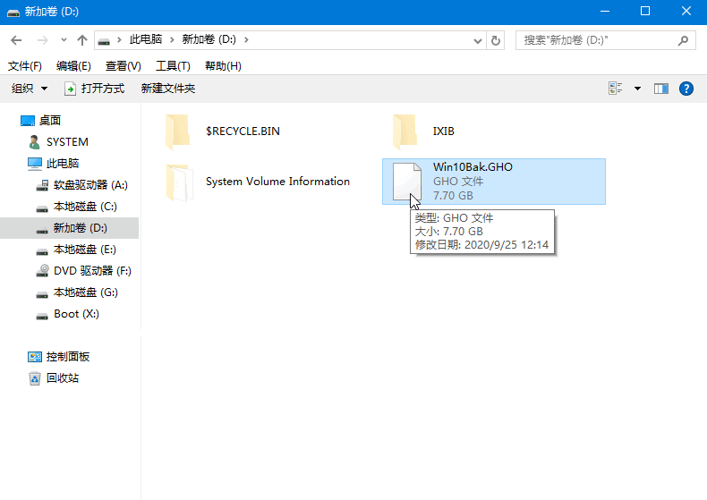The image size is (707, 500).
Task: Open the Help question mark icon
Action: [x=686, y=89]
